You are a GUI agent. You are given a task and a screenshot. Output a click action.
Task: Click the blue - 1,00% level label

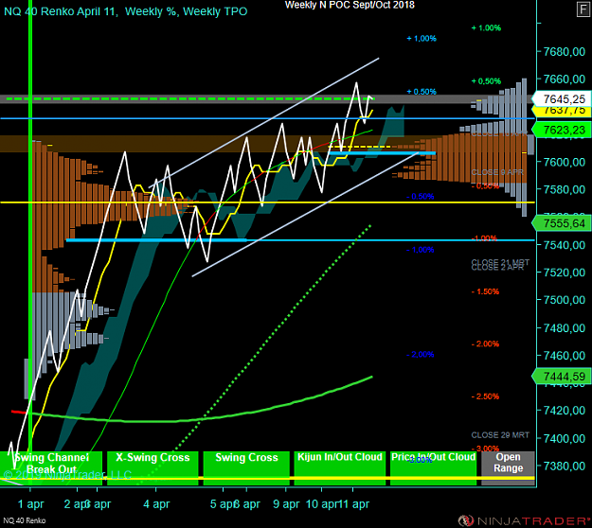[x=421, y=250]
